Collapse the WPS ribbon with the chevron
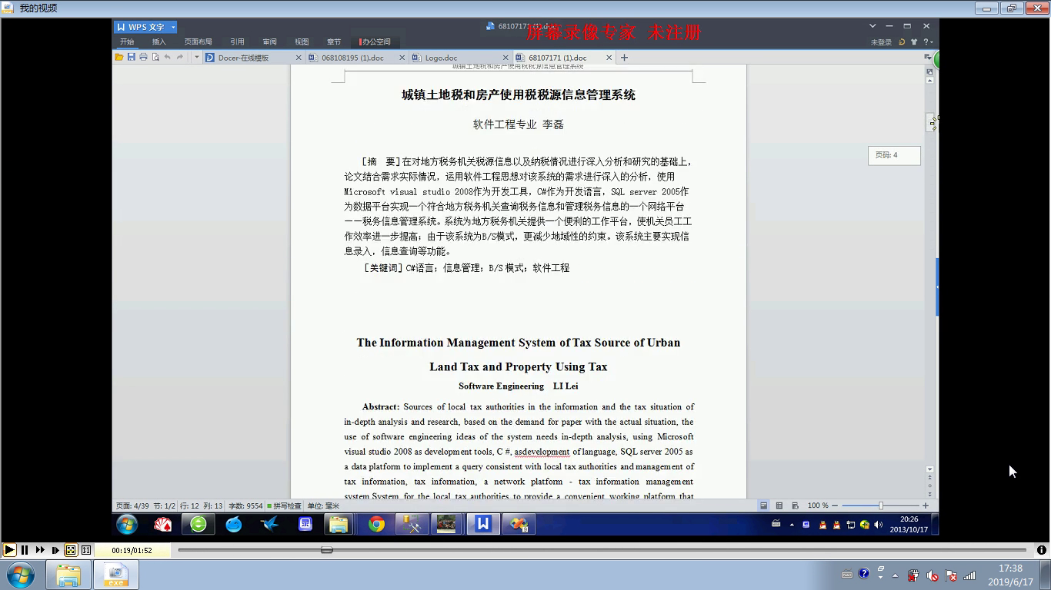This screenshot has width=1051, height=590. point(872,26)
